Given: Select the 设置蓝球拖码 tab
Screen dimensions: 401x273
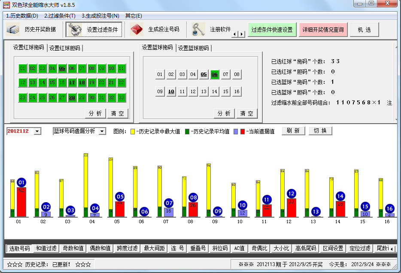Looking at the screenshot, I should tap(158, 47).
